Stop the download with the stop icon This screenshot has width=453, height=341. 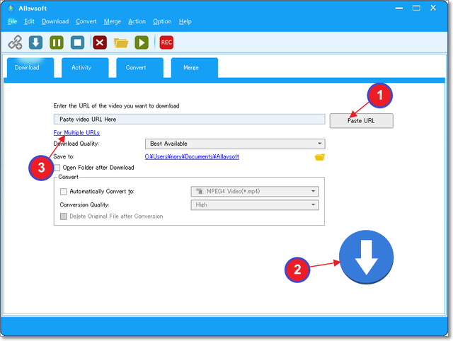[x=78, y=42]
